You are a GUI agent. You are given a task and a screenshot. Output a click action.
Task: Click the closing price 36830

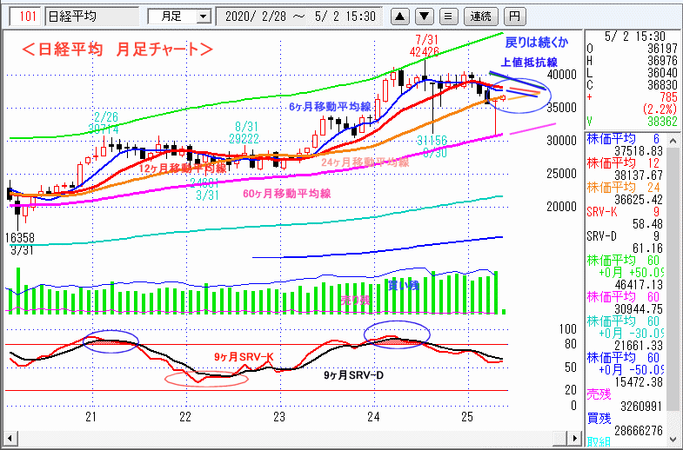click(662, 85)
